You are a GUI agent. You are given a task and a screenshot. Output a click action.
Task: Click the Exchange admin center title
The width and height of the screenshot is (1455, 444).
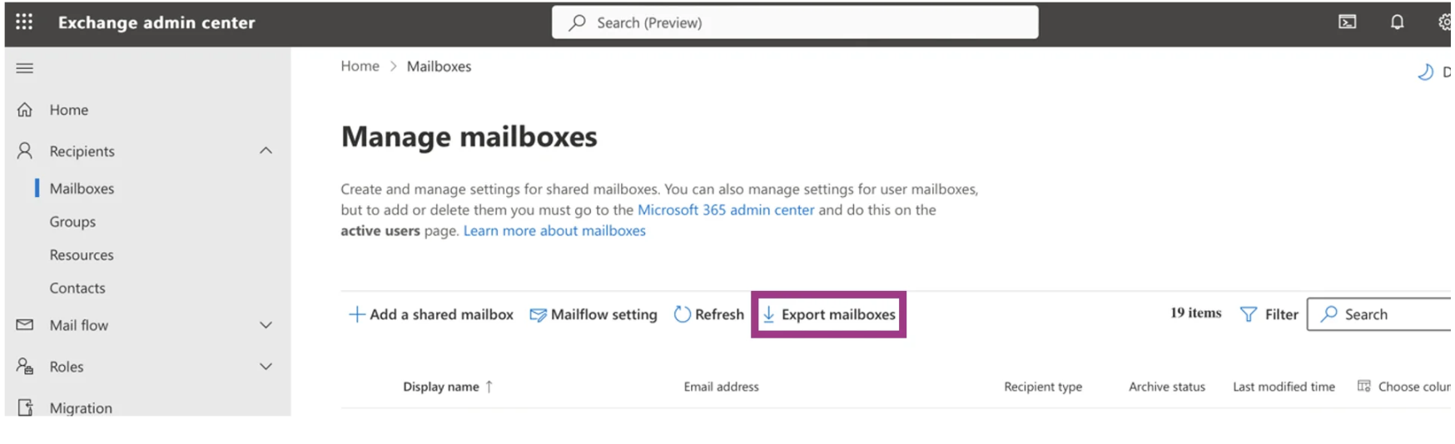click(156, 22)
